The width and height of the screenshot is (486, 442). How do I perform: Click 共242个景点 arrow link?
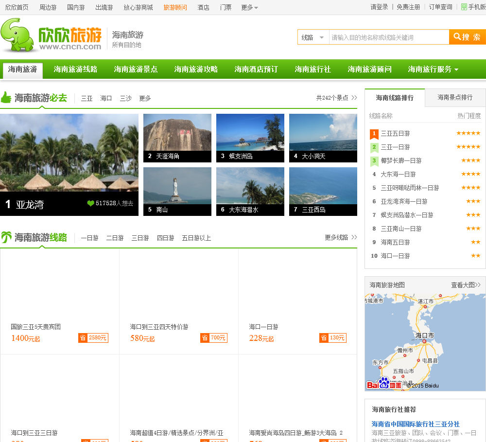337,98
